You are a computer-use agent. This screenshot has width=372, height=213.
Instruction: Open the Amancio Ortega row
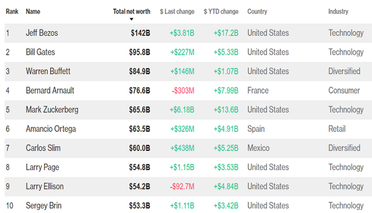50,129
